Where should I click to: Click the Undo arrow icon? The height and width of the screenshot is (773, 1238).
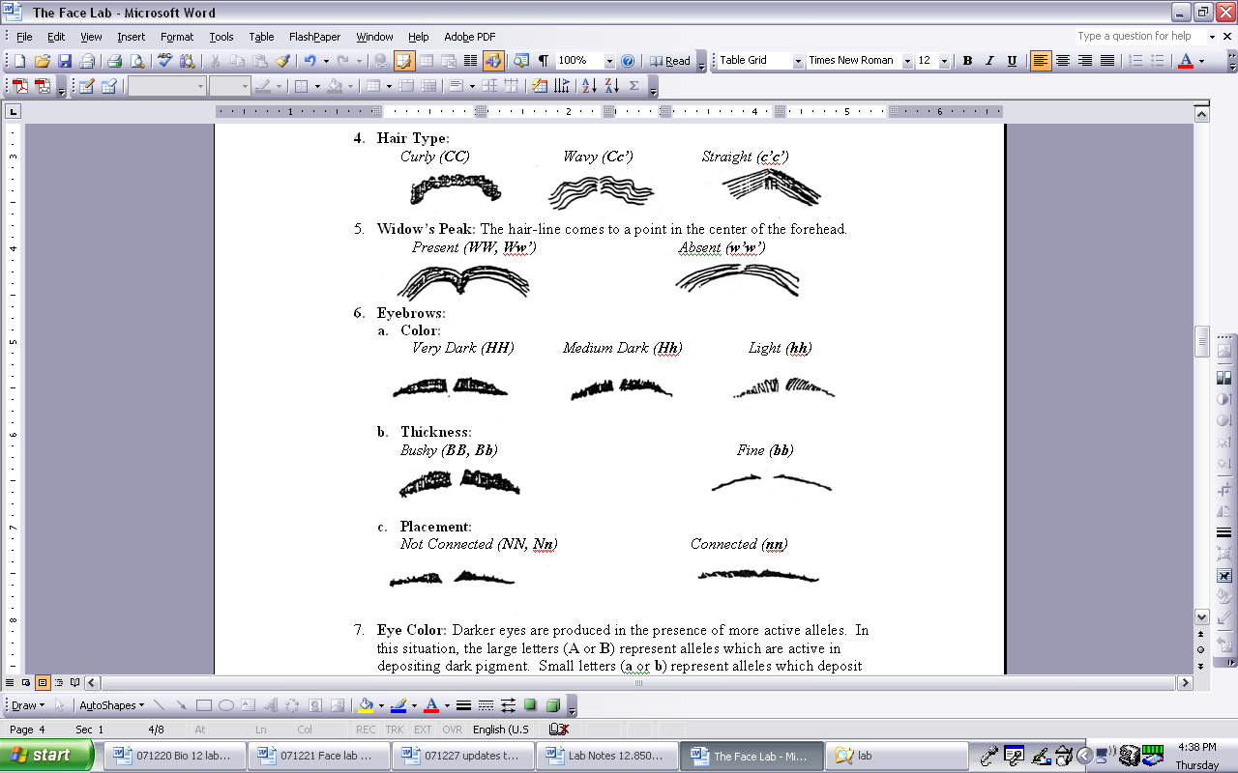click(x=309, y=61)
